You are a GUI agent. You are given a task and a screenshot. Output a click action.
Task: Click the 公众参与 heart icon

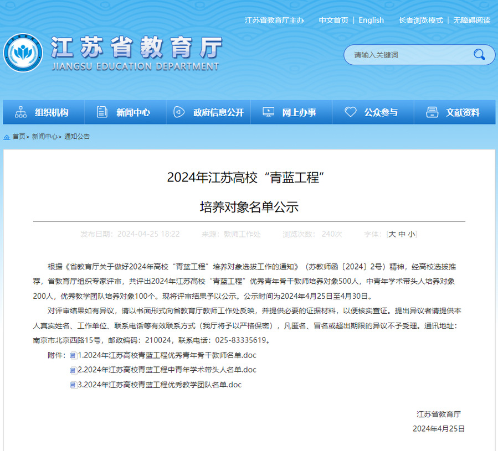[x=350, y=112]
